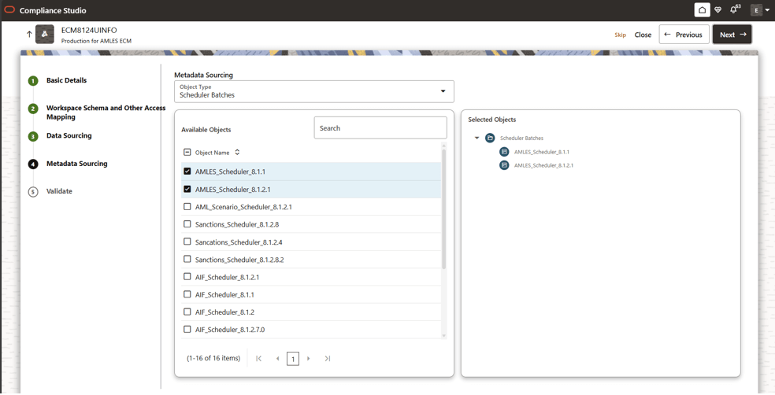The height and width of the screenshot is (395, 775).
Task: Click the health heart icon in header
Action: [x=718, y=10]
